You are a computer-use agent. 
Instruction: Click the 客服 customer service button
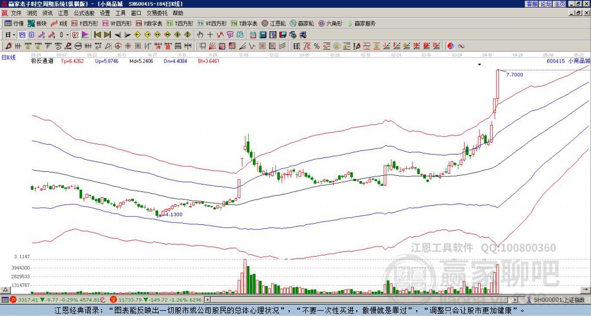tap(532, 4)
